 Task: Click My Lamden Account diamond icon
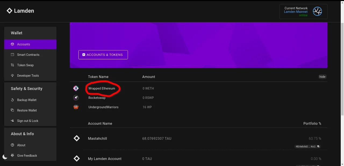[x=77, y=159]
